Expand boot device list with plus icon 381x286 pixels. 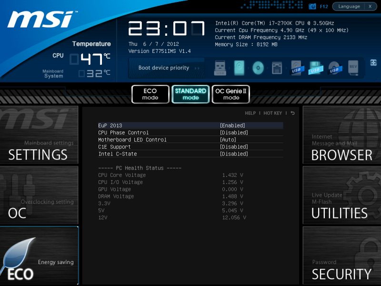(373, 62)
